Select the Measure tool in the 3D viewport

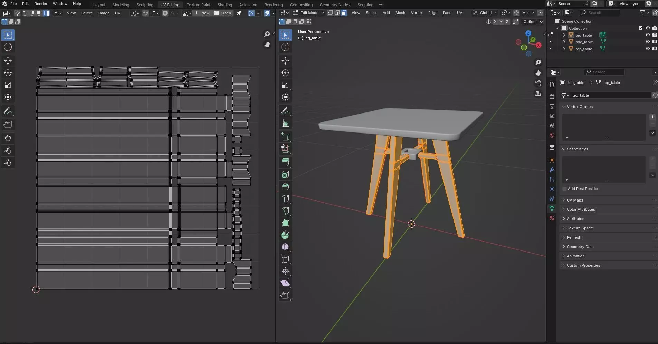[x=285, y=123]
